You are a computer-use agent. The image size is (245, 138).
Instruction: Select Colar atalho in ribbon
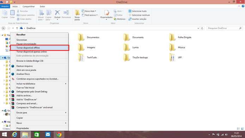(x=24, y=19)
